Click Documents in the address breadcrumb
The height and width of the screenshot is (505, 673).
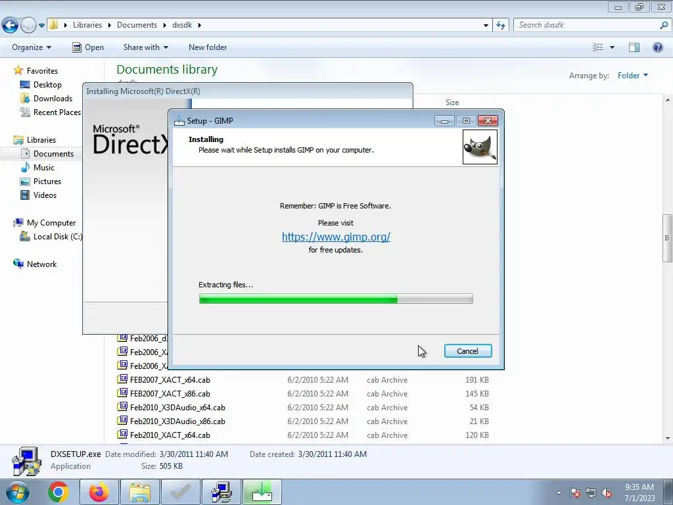[137, 25]
